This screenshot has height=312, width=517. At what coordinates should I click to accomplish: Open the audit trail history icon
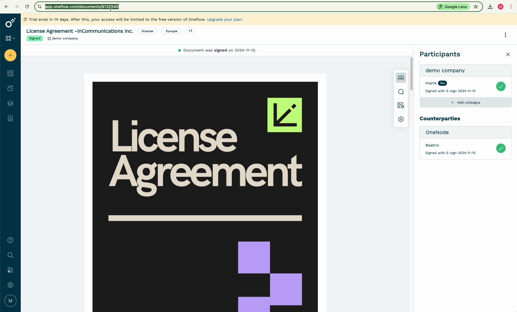[401, 105]
